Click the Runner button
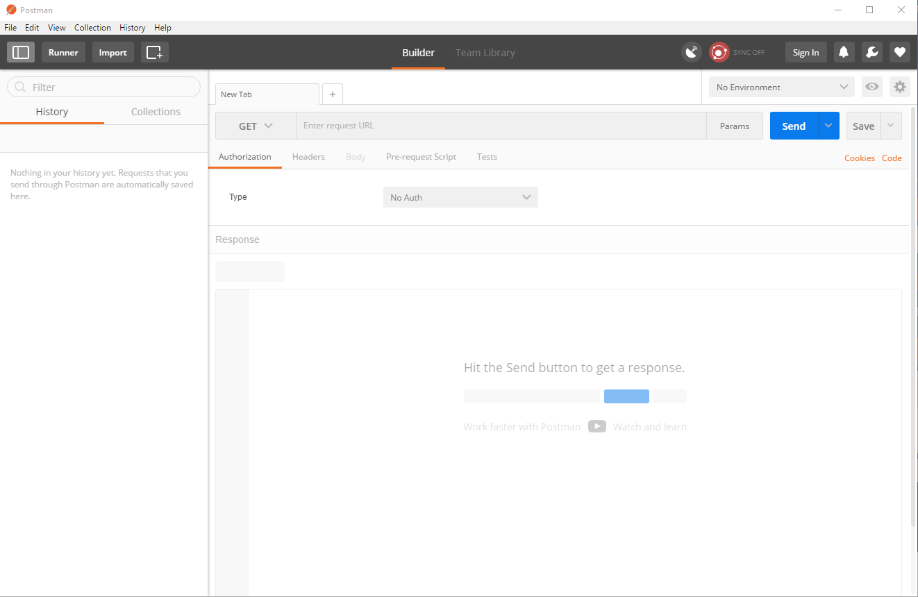This screenshot has width=918, height=597. click(63, 52)
